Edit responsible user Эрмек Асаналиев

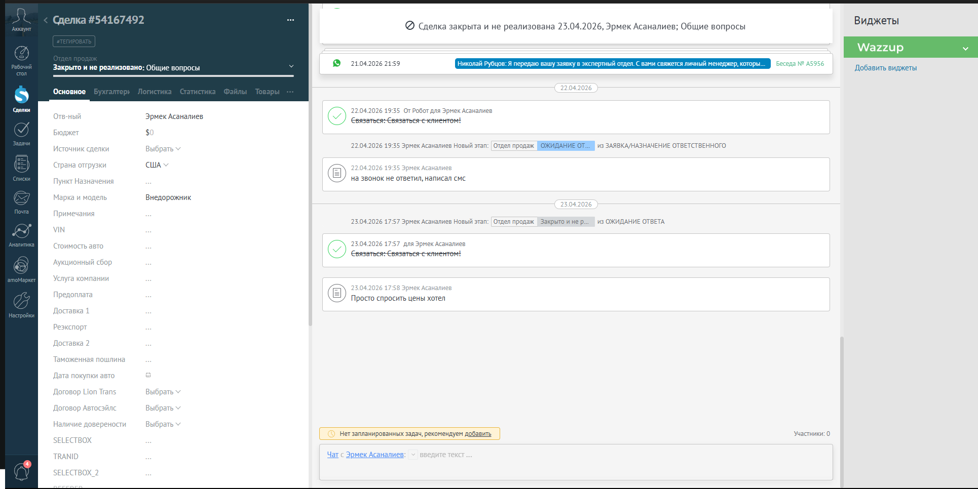pos(174,116)
